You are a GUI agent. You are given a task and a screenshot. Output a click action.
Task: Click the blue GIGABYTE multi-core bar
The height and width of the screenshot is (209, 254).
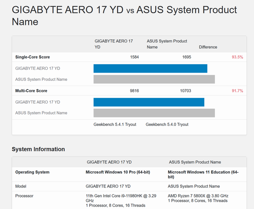pos(149,102)
